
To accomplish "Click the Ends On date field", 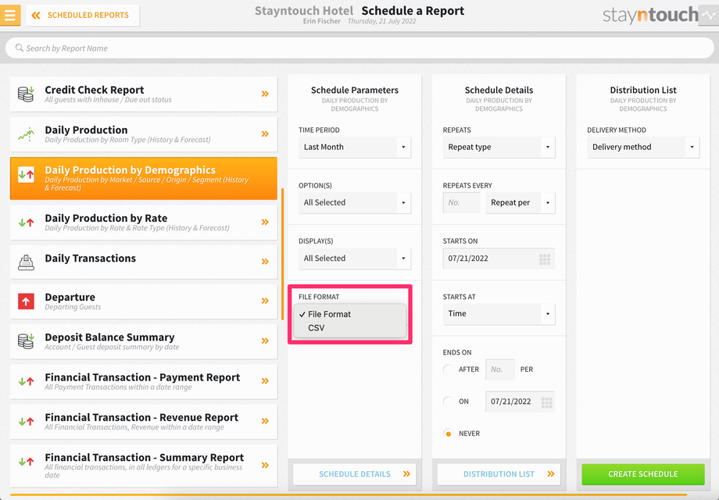I will point(520,402).
